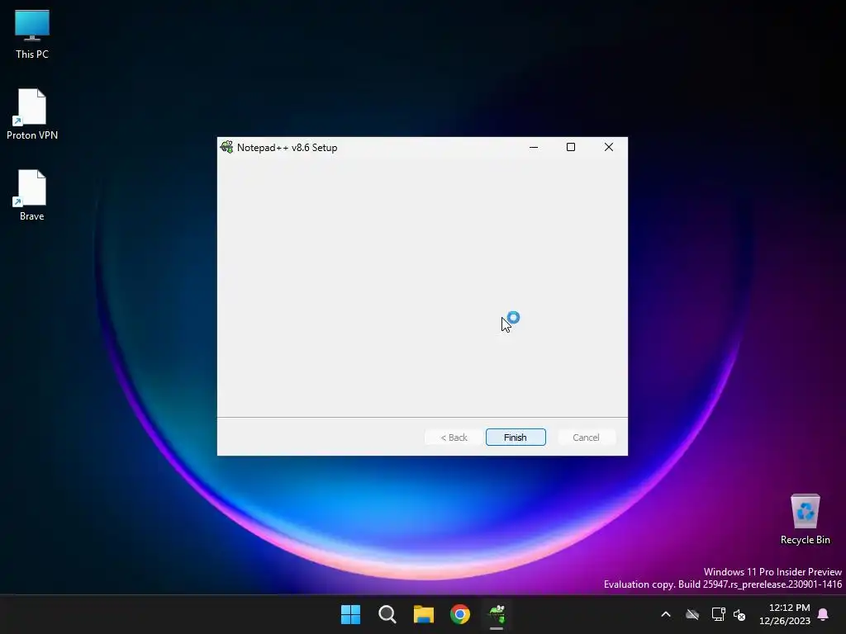
Task: Select the Recycle Bin desktop icon
Action: (805, 519)
